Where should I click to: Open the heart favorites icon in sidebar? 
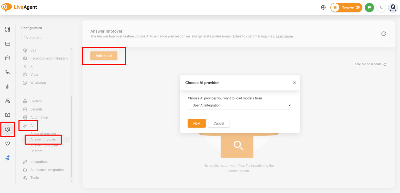click(8, 143)
